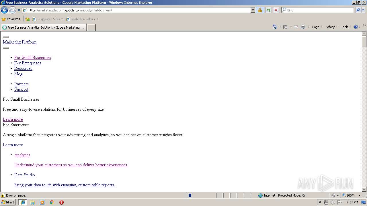The height and width of the screenshot is (206, 367).
Task: Click the Read mail icon
Action: coord(296,27)
